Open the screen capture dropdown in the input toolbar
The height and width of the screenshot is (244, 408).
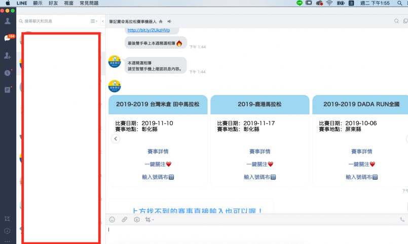point(150,220)
